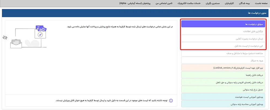Open the بیمه شدگان menu
The width and height of the screenshot is (270, 110).
(245, 3)
